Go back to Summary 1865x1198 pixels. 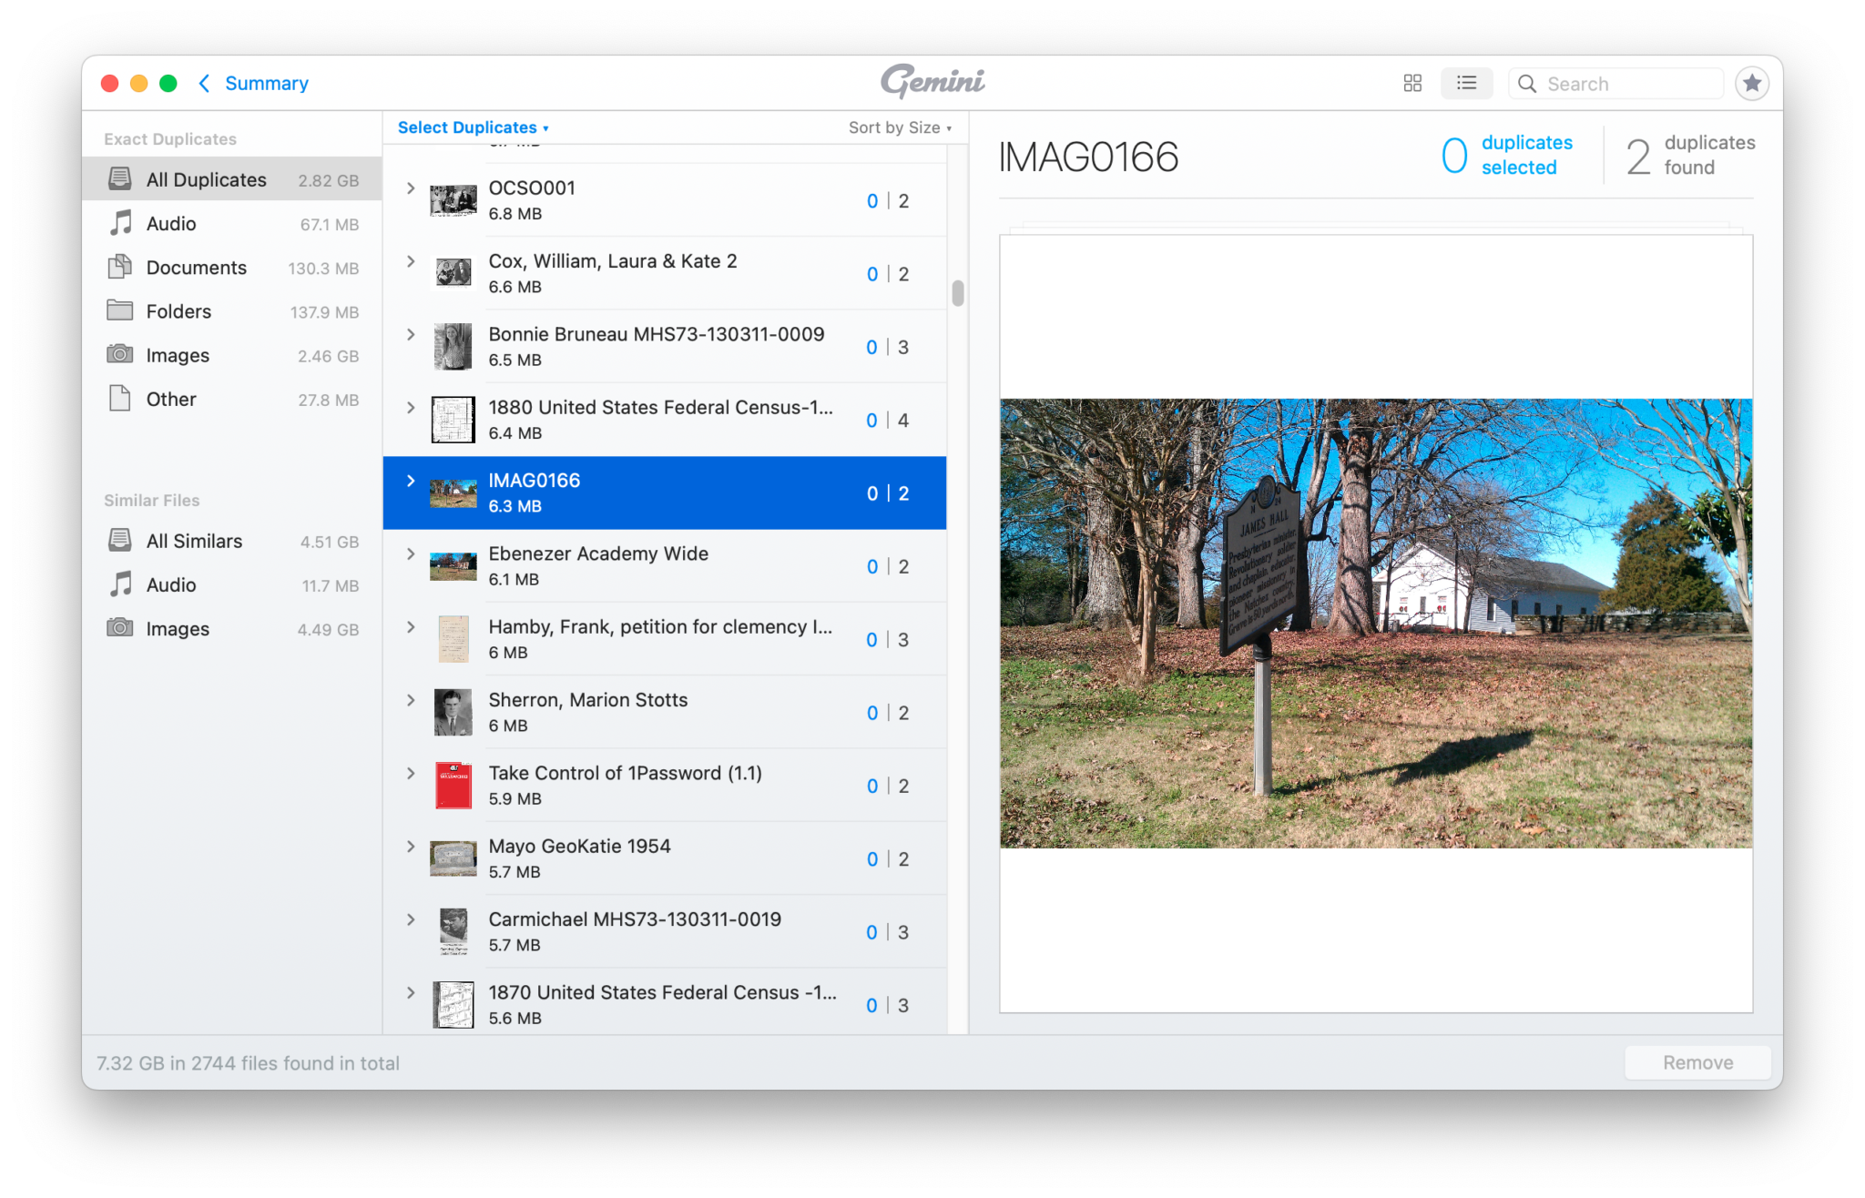tap(266, 83)
